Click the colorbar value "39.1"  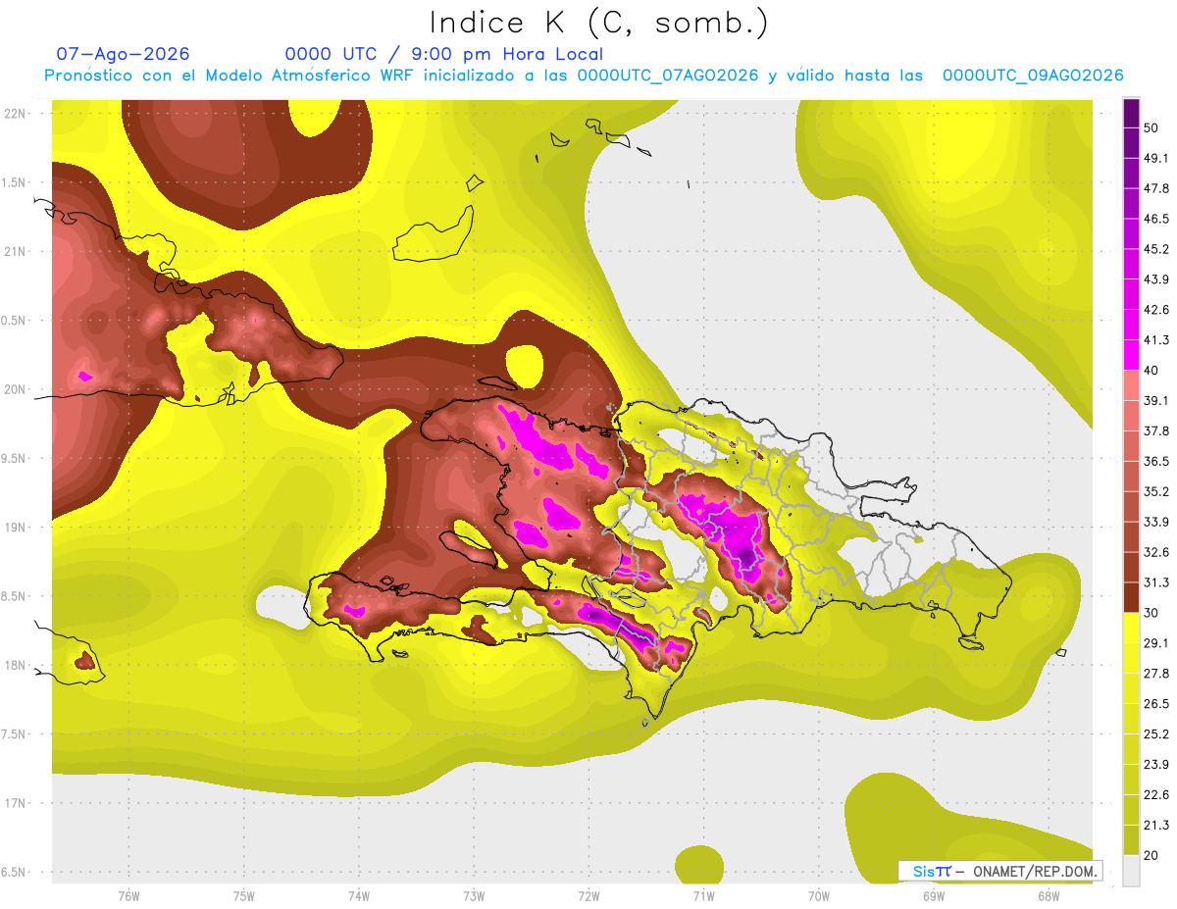[x=1155, y=400]
